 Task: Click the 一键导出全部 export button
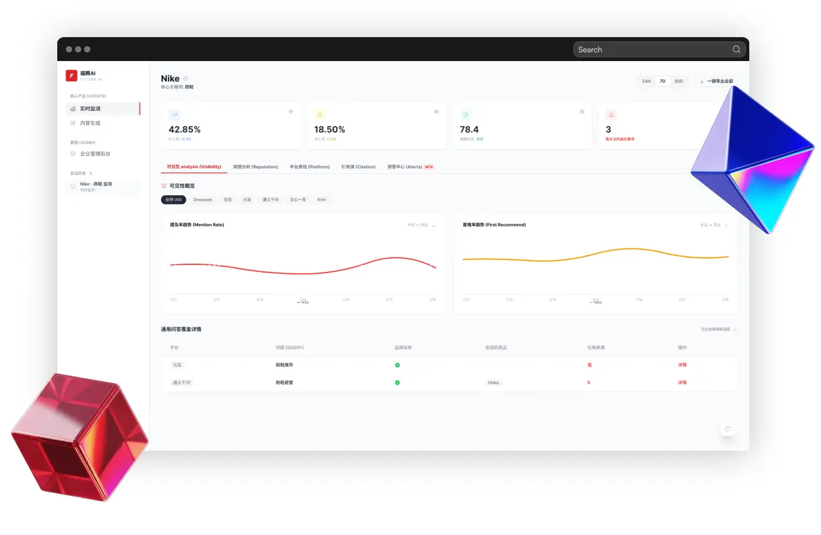(x=717, y=81)
